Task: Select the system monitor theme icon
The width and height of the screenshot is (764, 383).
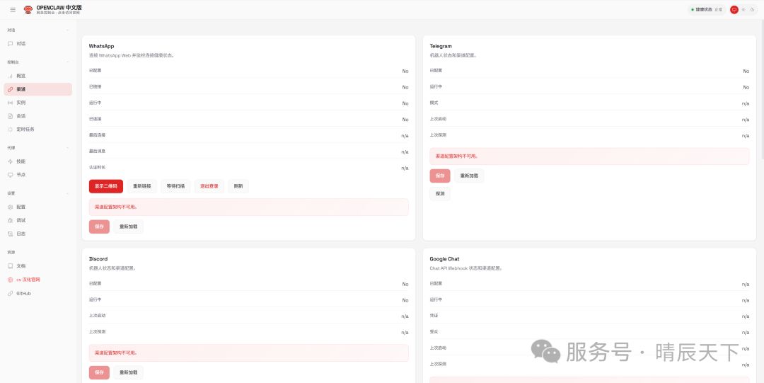Action: click(734, 10)
